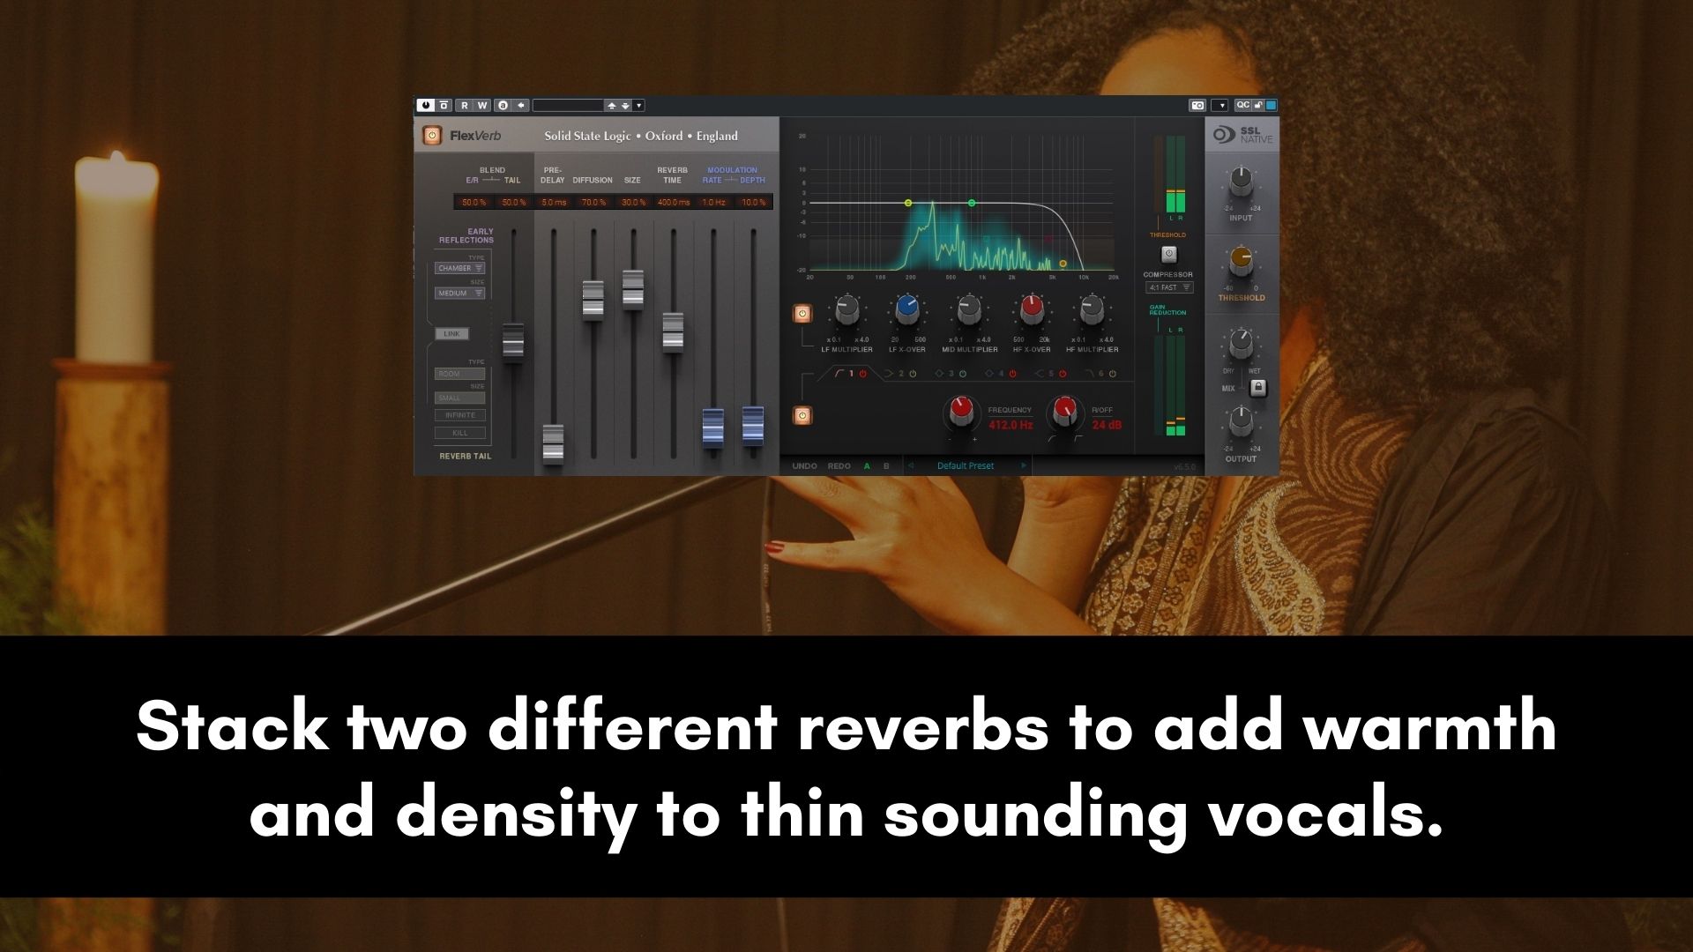1693x952 pixels.
Task: Toggle EQ band 4 power icon
Action: click(1012, 374)
